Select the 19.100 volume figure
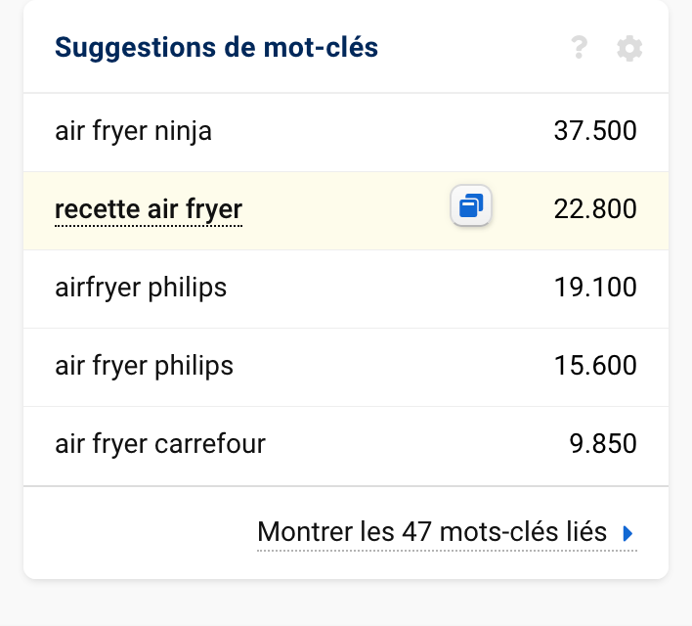692x626 pixels. [594, 288]
